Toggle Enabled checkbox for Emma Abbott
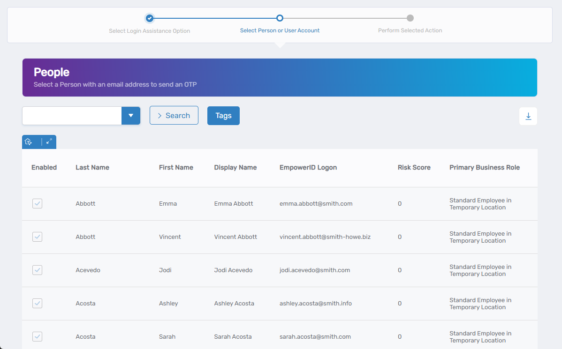Screen dimensions: 562x349 (38, 204)
